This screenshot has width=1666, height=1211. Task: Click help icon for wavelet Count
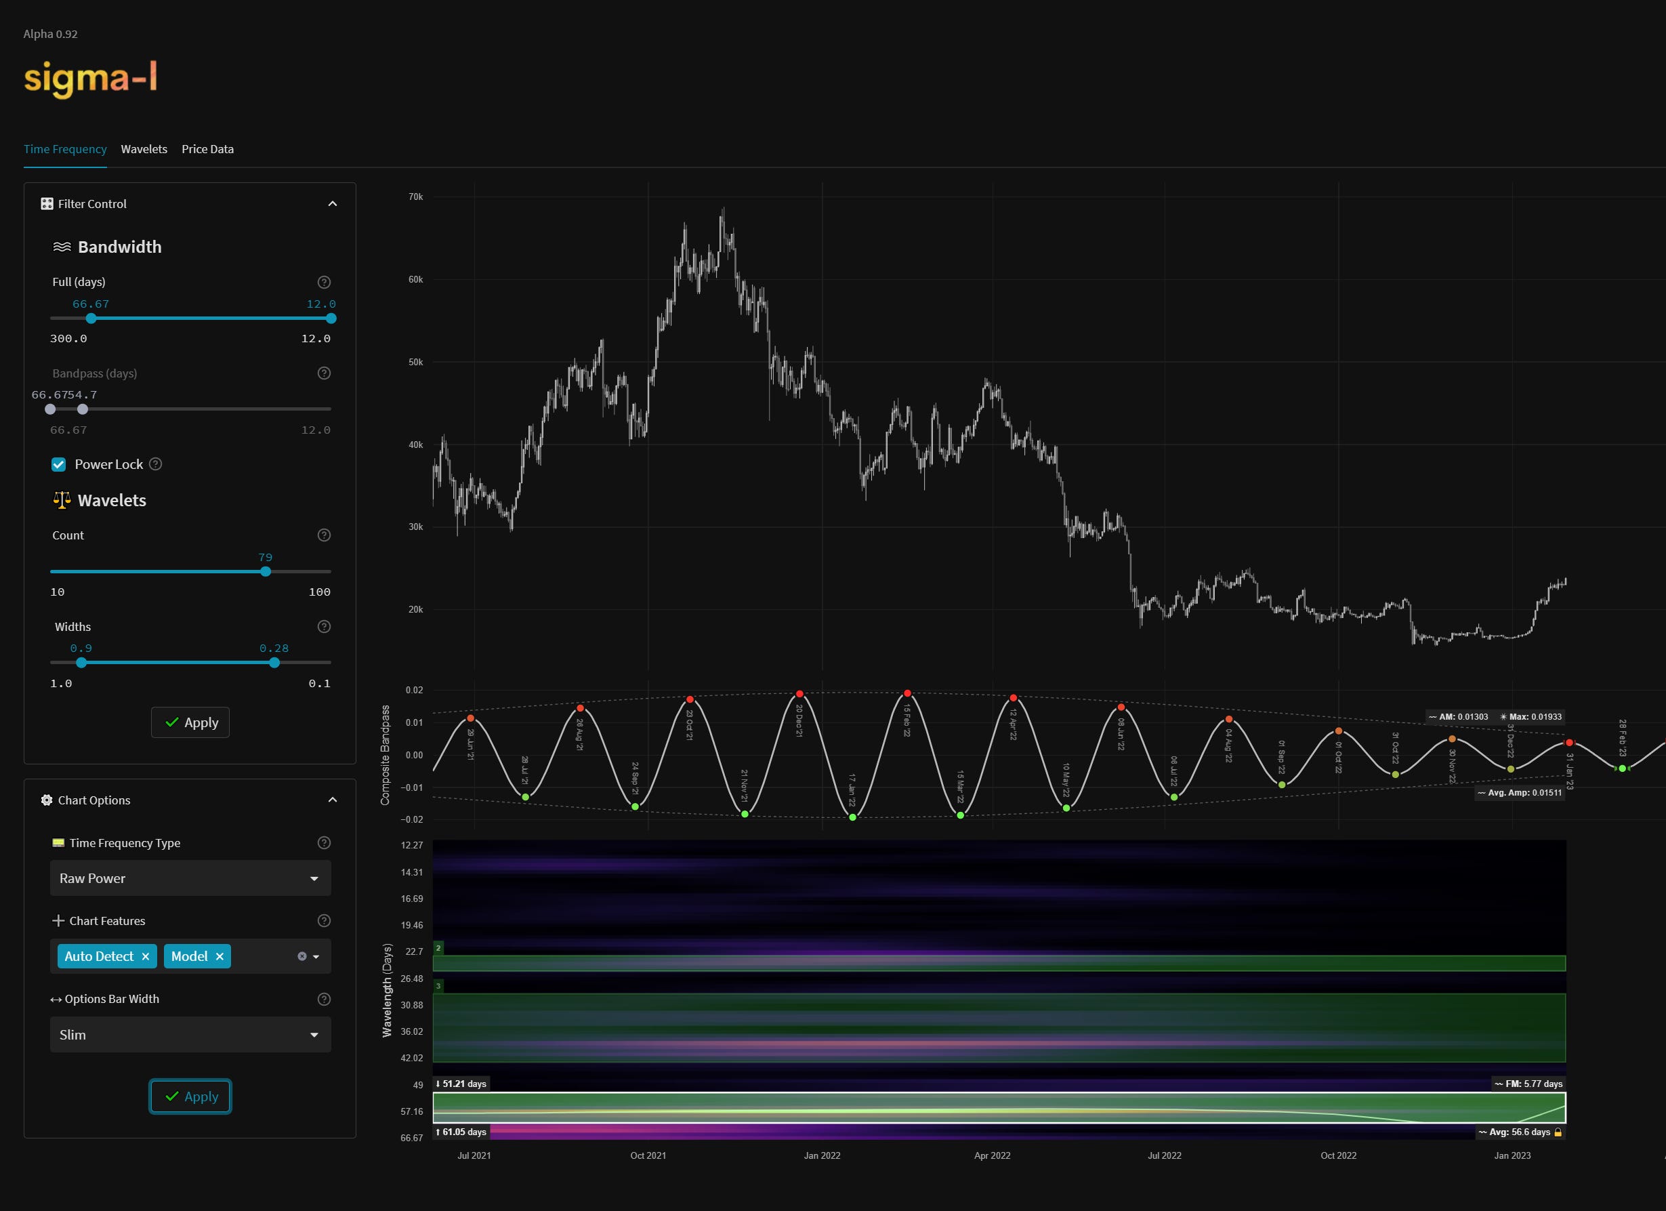324,535
